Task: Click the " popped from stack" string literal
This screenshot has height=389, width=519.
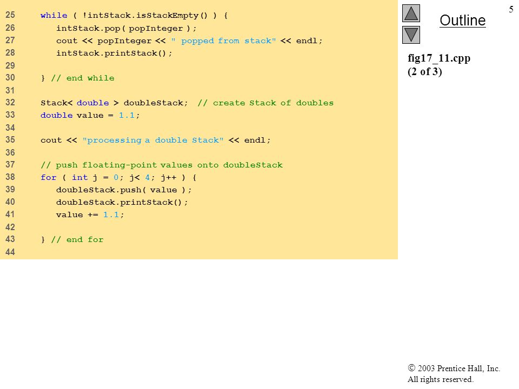Action: click(x=223, y=41)
